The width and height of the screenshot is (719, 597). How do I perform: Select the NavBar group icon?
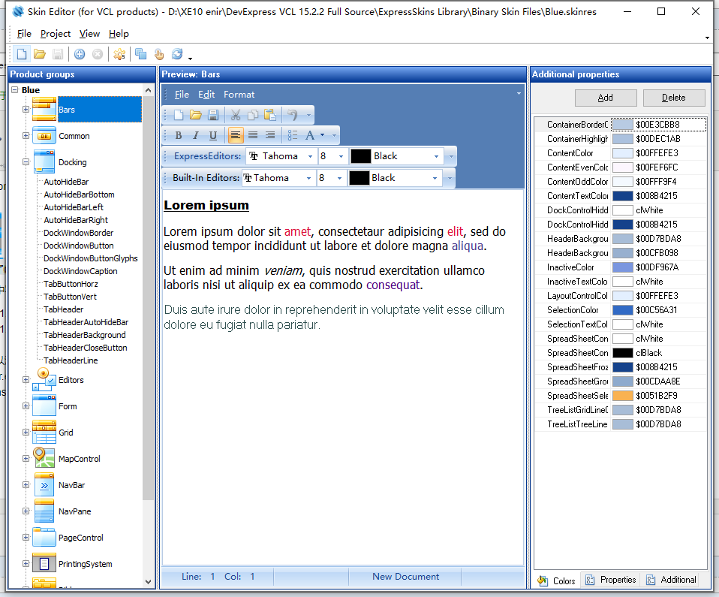44,484
